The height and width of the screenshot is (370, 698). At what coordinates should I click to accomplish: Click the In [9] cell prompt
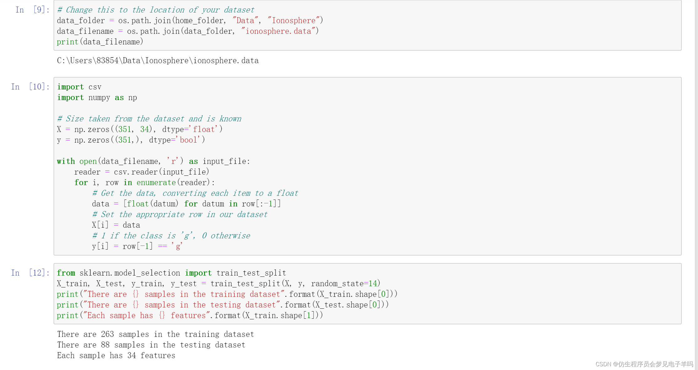[x=32, y=10]
